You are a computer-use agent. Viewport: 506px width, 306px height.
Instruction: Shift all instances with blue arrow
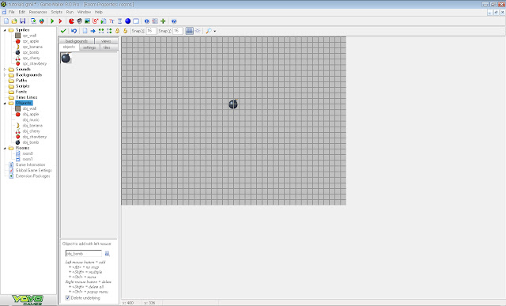[x=93, y=31]
